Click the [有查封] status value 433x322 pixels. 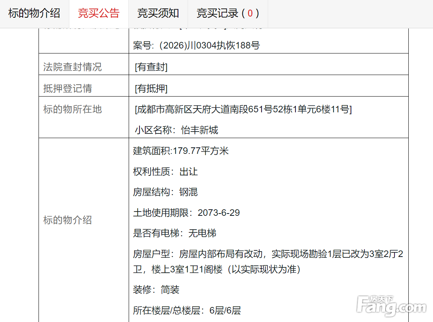tap(151, 67)
